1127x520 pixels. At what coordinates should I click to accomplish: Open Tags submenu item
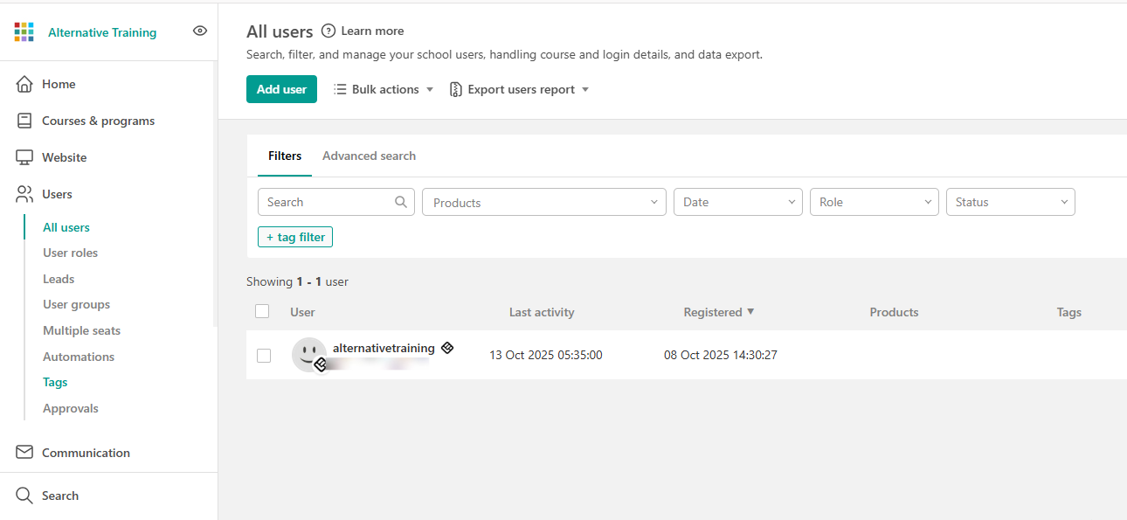[55, 382]
